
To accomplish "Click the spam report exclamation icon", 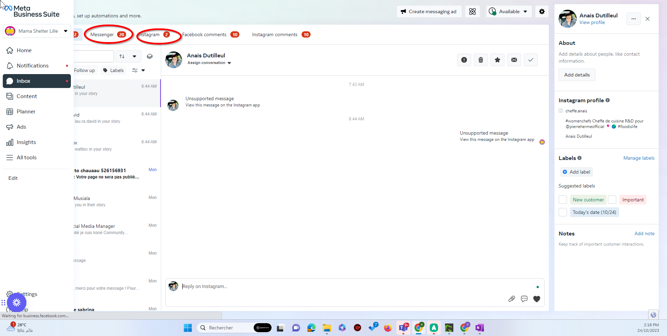I will tap(464, 60).
